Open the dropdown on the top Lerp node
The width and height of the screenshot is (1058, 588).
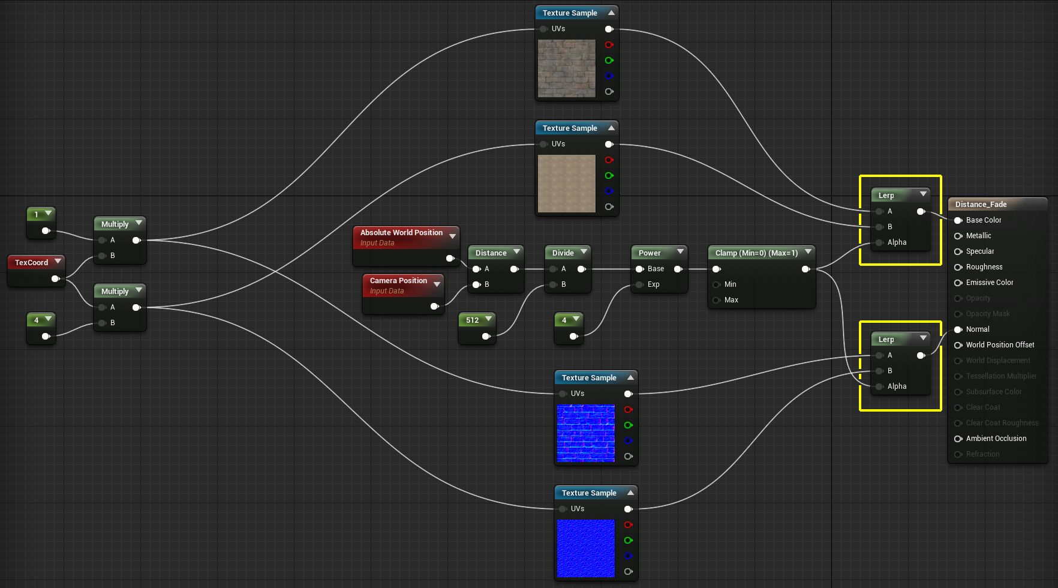coord(923,194)
